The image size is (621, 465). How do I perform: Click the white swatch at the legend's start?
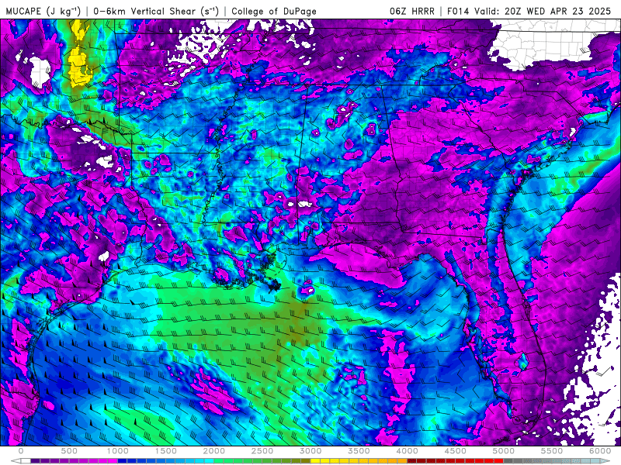click(26, 460)
